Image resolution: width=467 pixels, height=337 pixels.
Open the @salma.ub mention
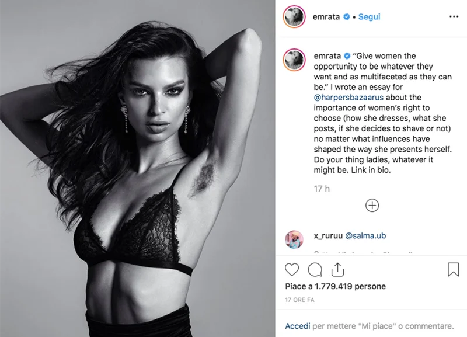pos(365,236)
